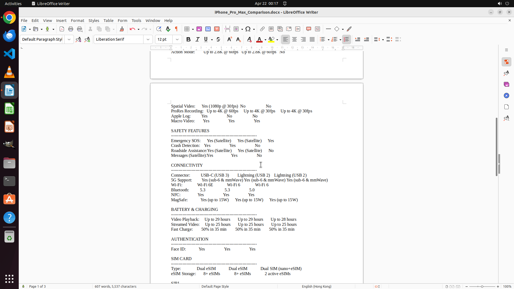Click the zoom slider in status bar

pos(482,286)
